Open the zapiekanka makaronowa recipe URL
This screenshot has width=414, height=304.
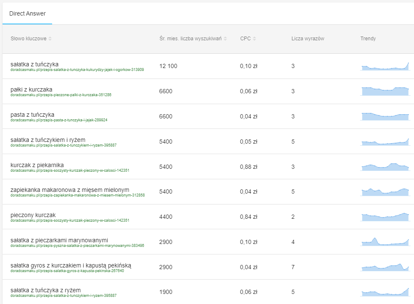pos(77,195)
